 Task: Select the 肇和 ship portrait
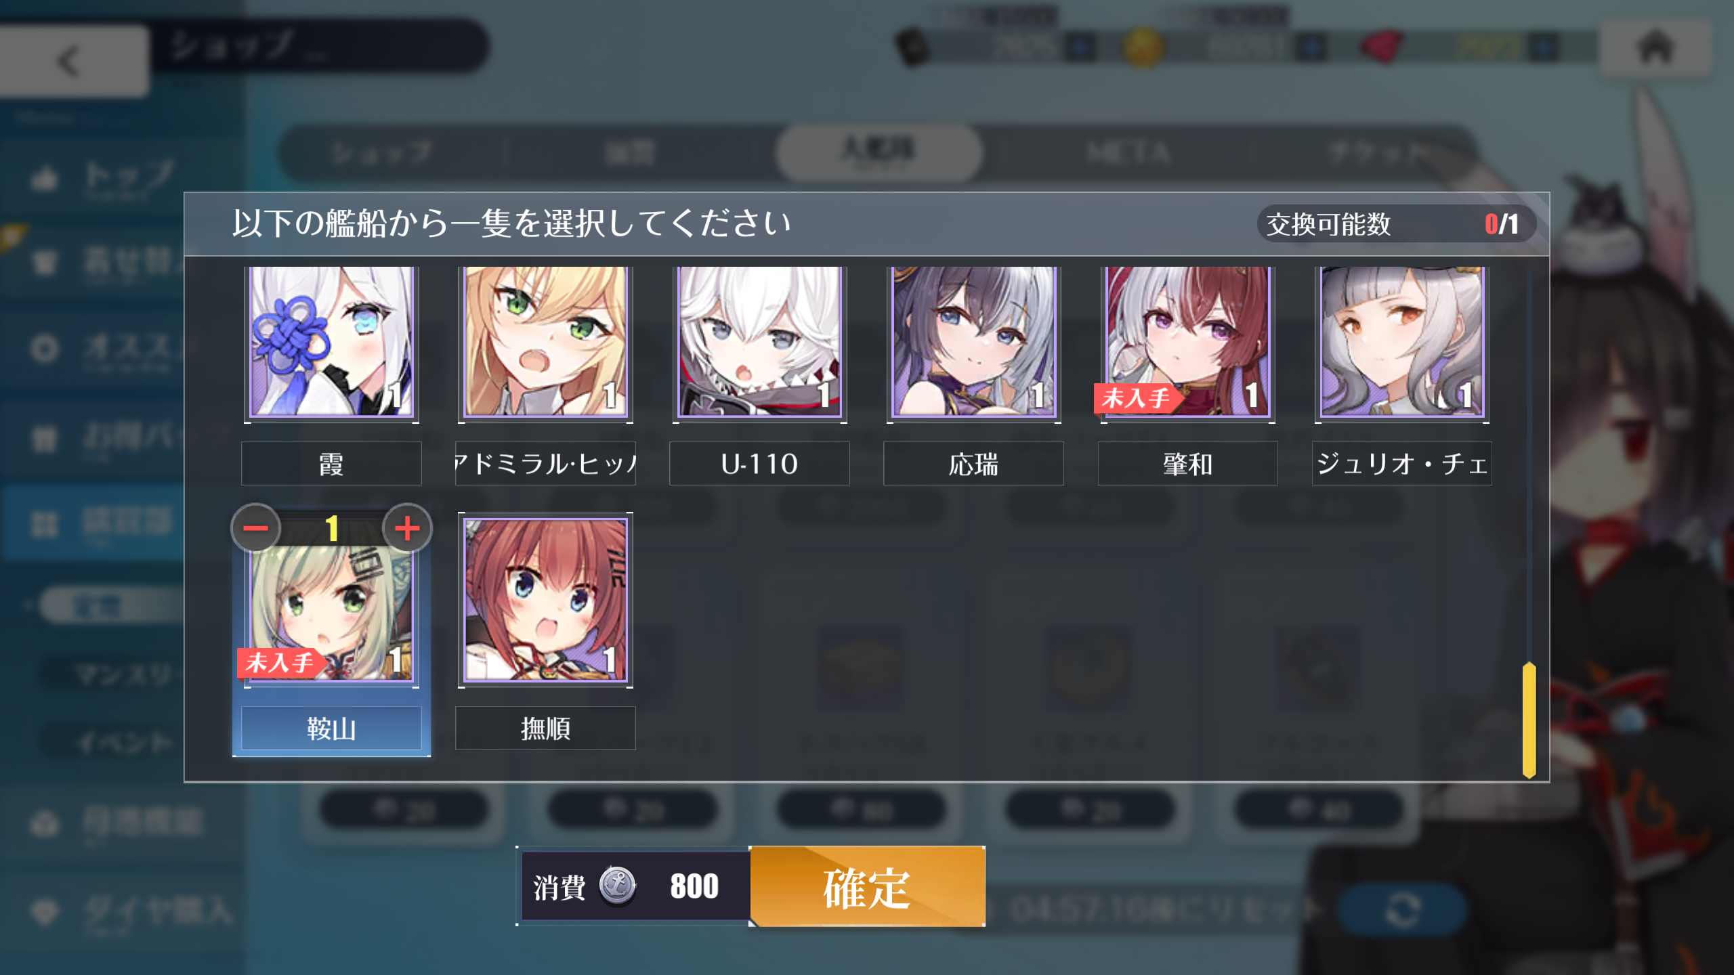(1187, 342)
